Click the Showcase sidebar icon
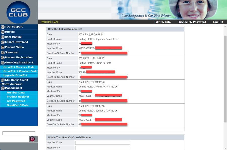Viewport: 227px width, 150px height. coord(3,53)
